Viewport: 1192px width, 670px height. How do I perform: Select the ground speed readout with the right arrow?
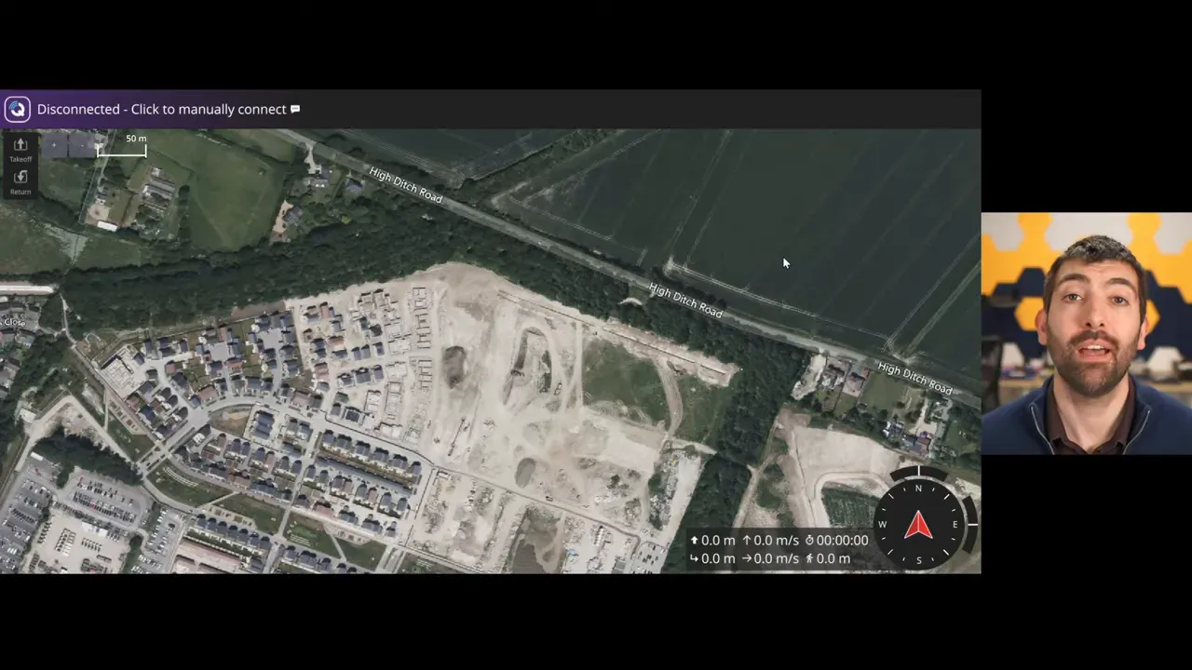coord(770,558)
